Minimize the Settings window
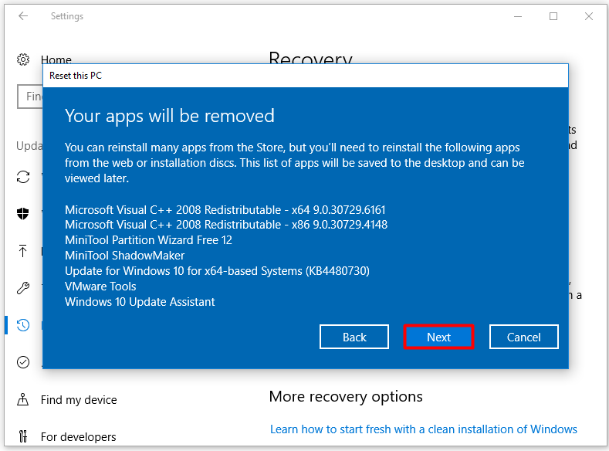 coord(518,16)
